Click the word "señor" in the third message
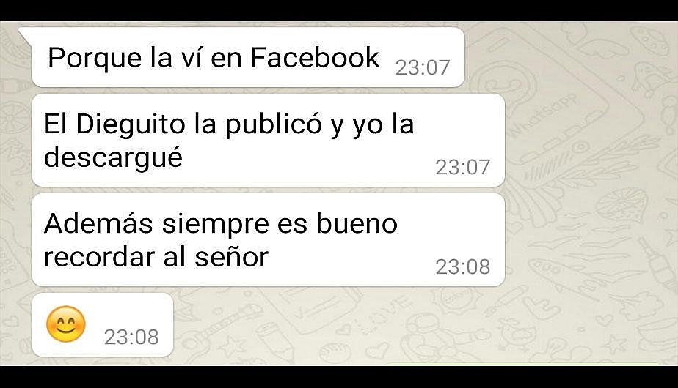The height and width of the screenshot is (388, 678). [x=231, y=257]
